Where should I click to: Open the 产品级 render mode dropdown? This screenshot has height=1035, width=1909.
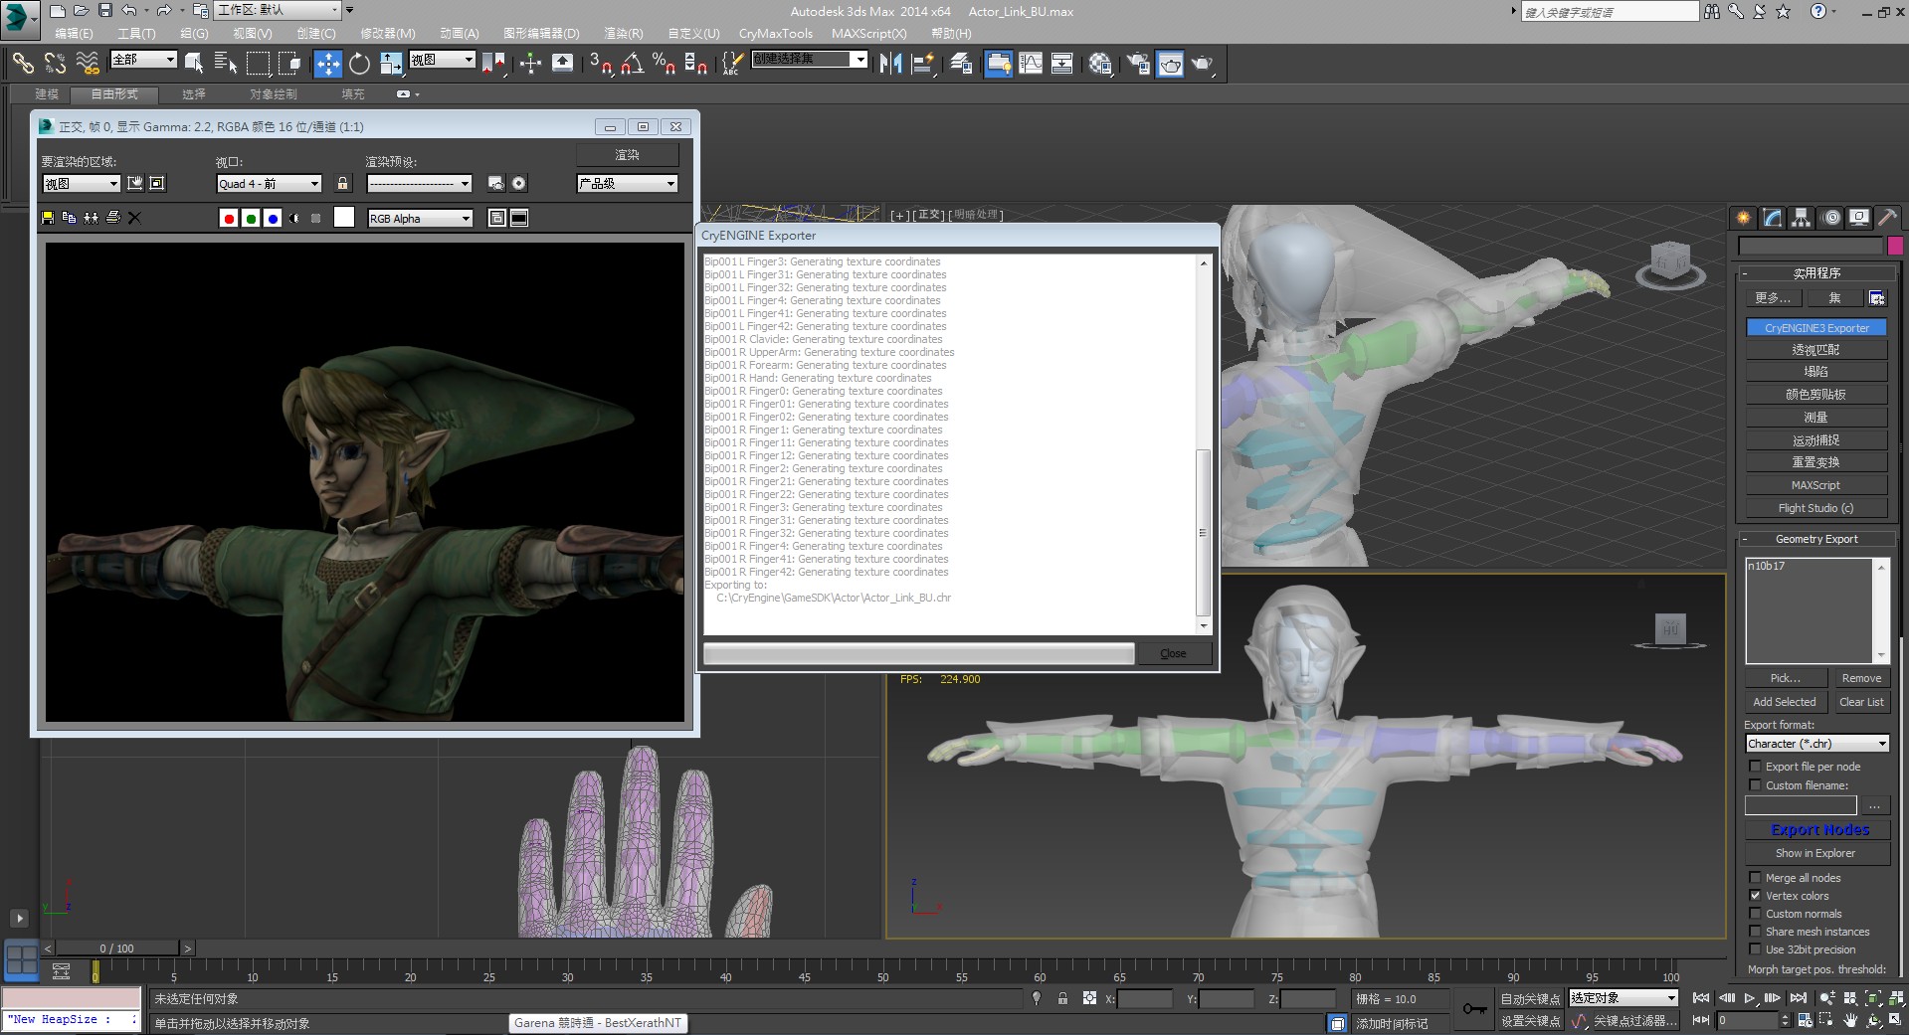click(x=628, y=184)
